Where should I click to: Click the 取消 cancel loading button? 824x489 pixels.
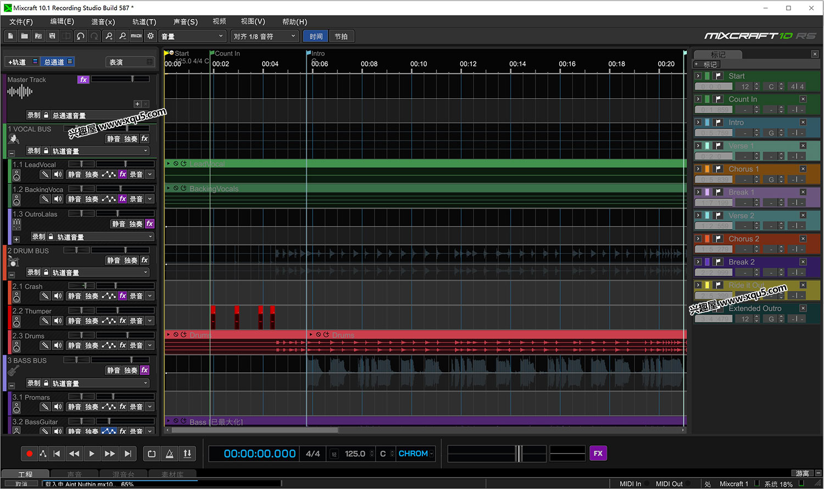[x=21, y=484]
